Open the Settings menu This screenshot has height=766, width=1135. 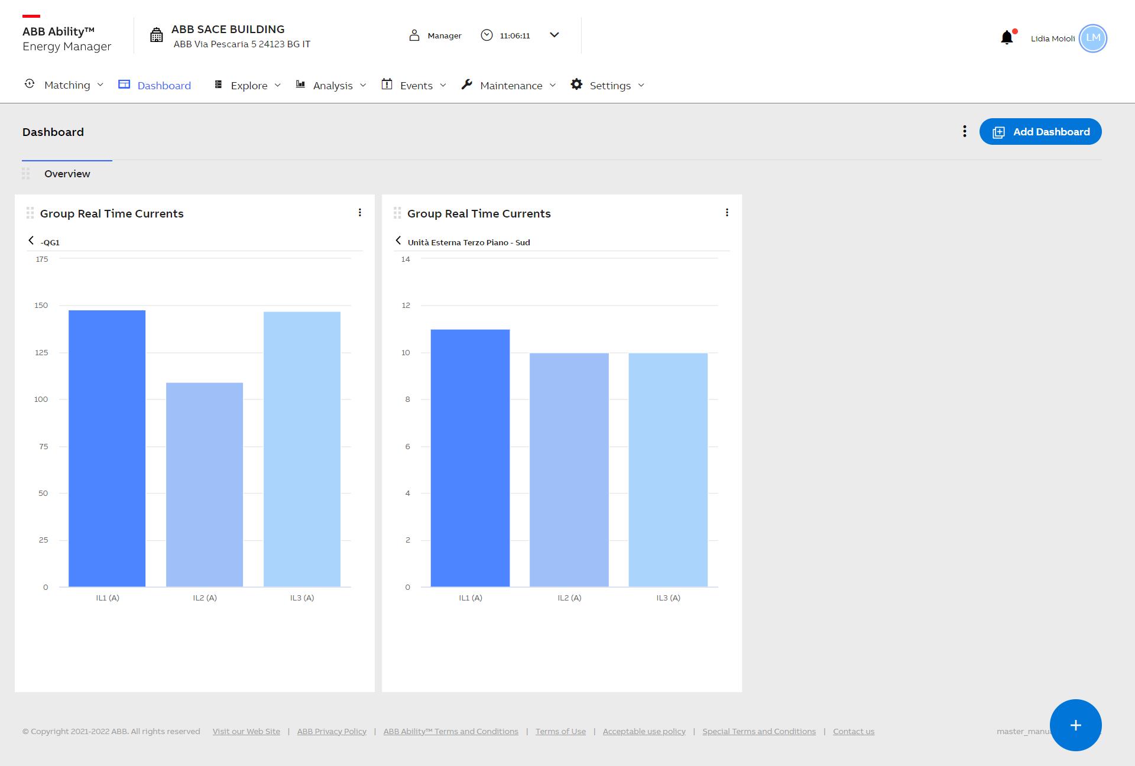[x=610, y=86]
